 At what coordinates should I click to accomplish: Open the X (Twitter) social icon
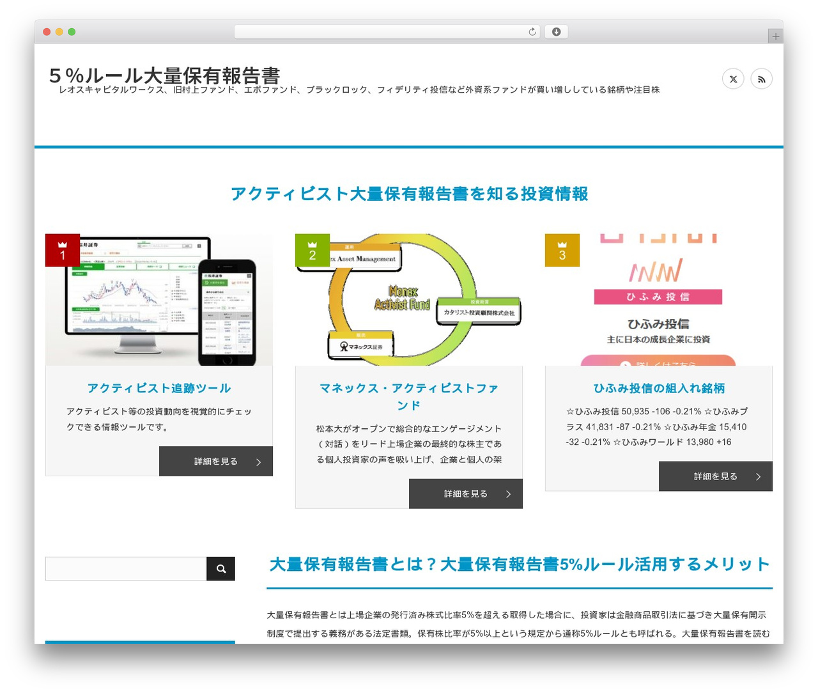point(733,79)
